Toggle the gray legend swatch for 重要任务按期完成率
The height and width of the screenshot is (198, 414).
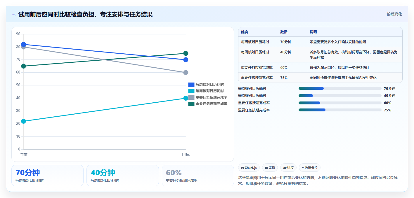tap(191, 97)
